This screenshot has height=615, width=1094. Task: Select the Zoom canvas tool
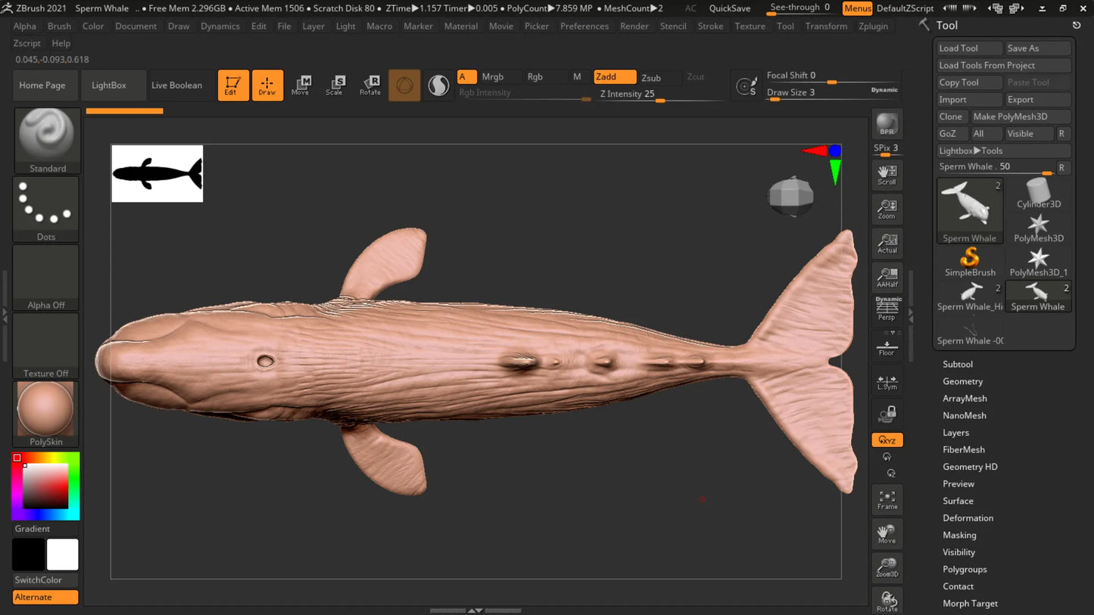point(887,210)
